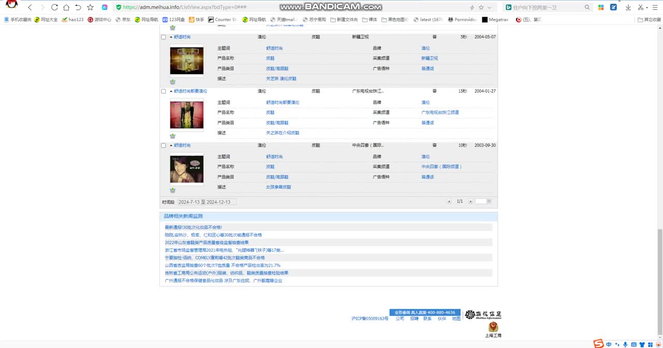Click the 广东电视台珠江频道 channel link
This screenshot has height=348, width=663.
(440, 112)
